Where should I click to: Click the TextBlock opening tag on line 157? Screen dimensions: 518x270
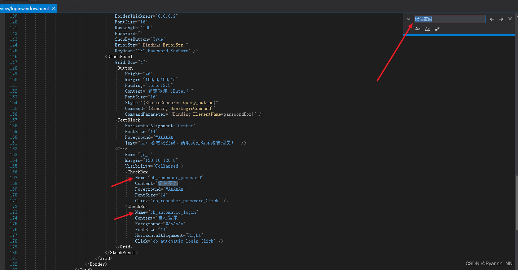click(x=128, y=120)
